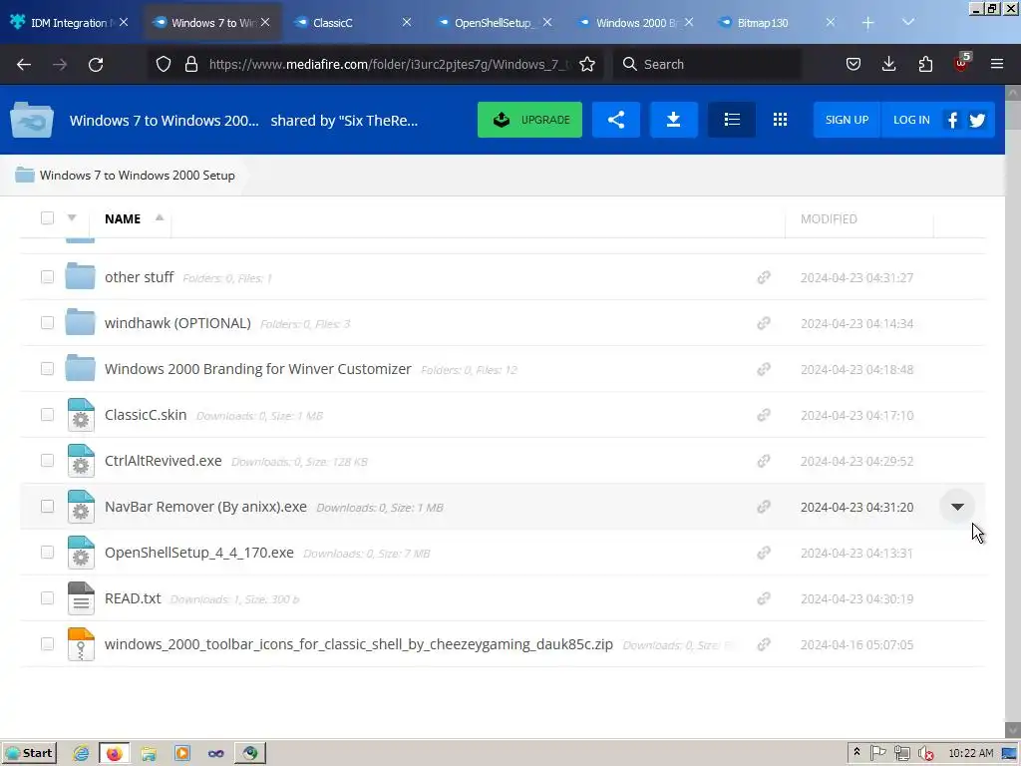This screenshot has width=1021, height=766.
Task: Click link icon for Windows 2000 Branding folder
Action: pos(764,369)
